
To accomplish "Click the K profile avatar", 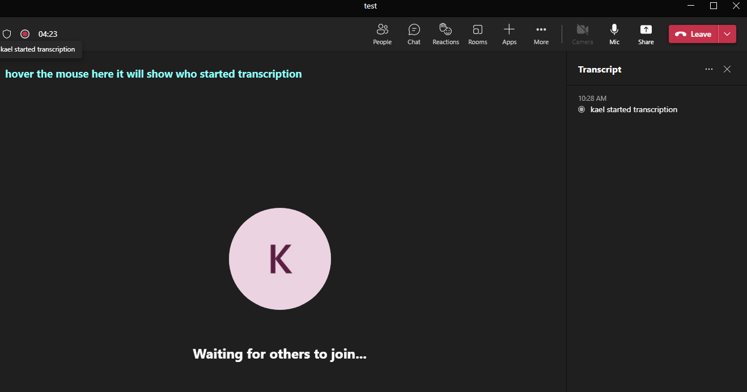I will pos(279,259).
